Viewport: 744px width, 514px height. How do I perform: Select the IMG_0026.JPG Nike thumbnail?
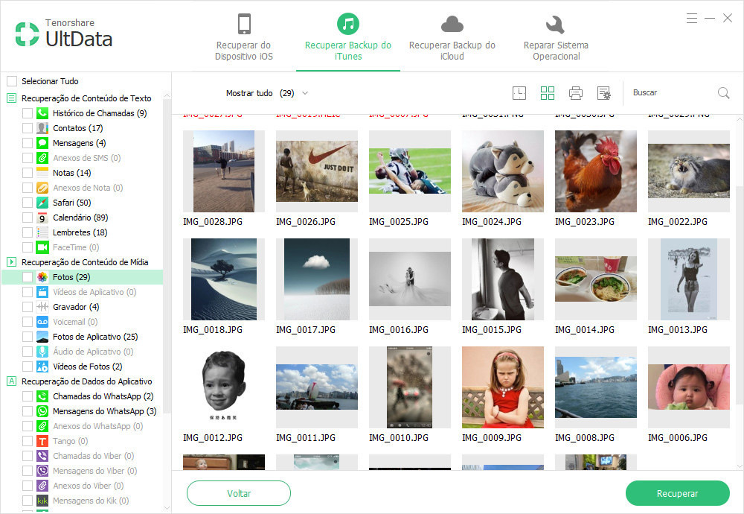pos(316,171)
